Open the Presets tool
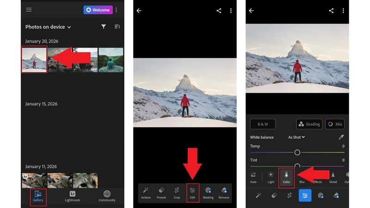Screen dimensions: 370x208 pos(161,193)
